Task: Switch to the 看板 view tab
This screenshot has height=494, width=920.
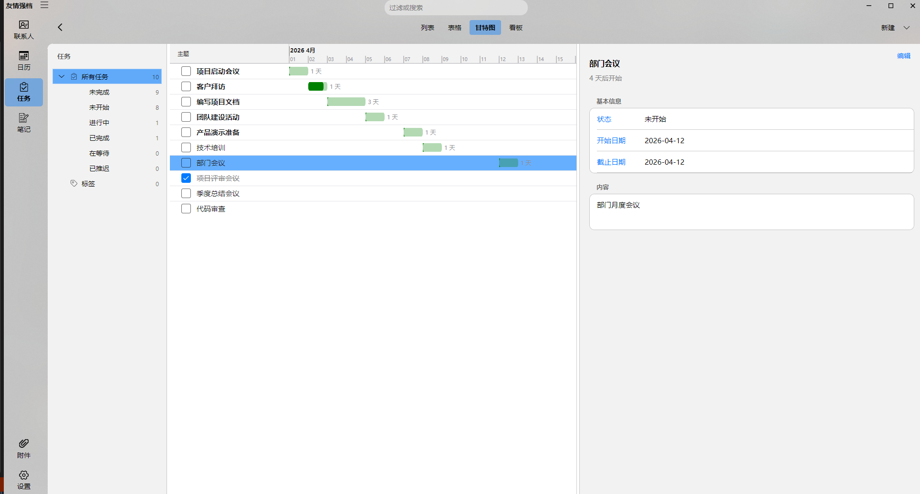Action: pyautogui.click(x=515, y=28)
